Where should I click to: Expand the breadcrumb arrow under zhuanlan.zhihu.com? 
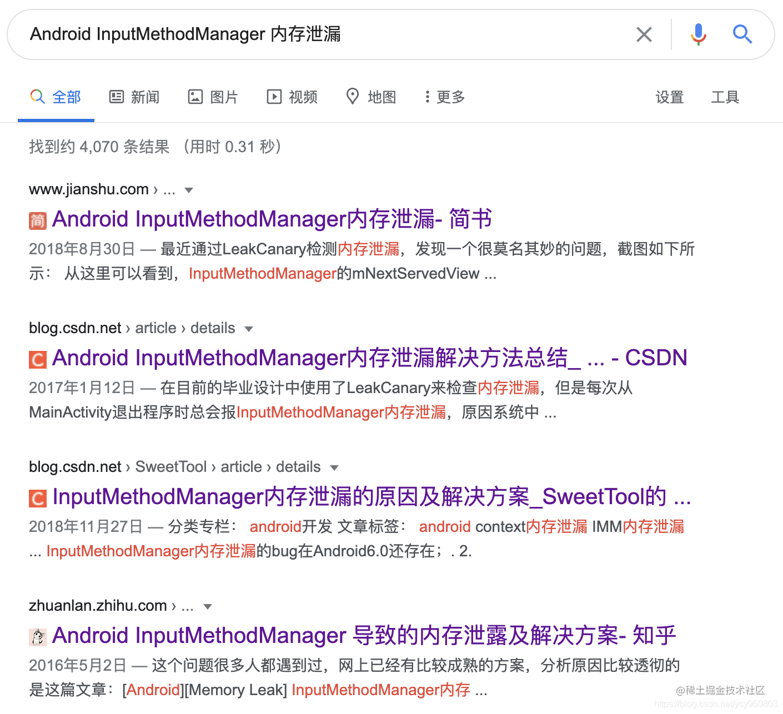(x=208, y=606)
